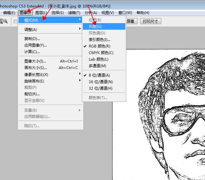Open 图像大小(I) dialog
This screenshot has height=180, width=205.
35,61
